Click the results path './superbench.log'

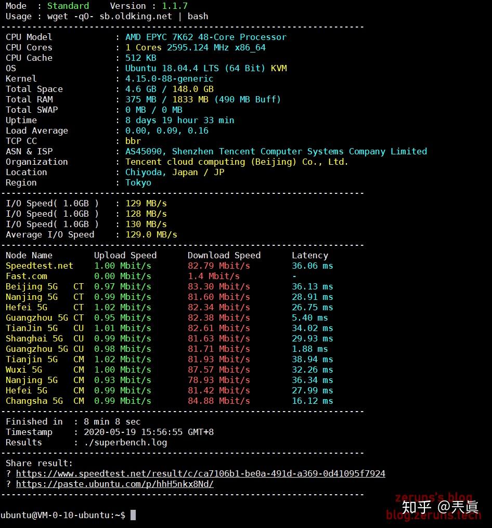pyautogui.click(x=125, y=442)
